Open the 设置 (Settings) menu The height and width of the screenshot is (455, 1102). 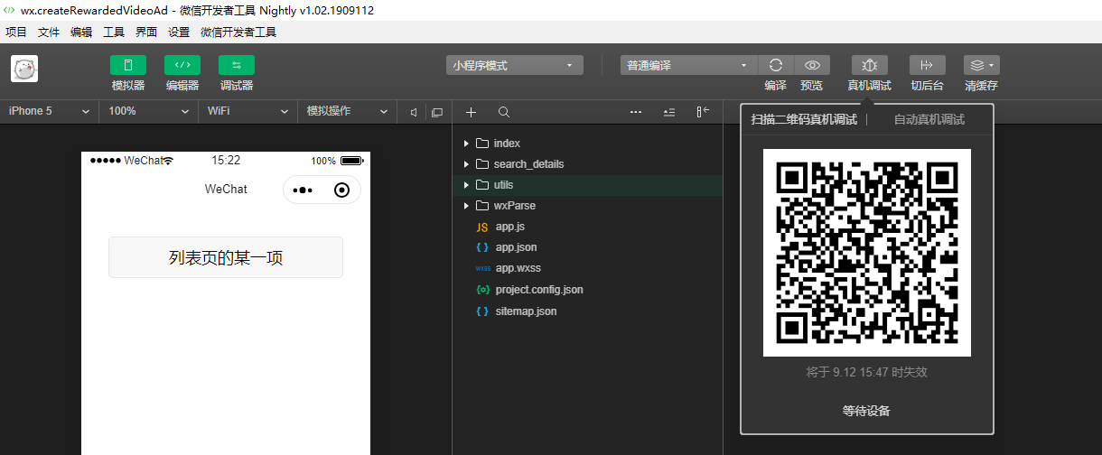click(x=179, y=32)
